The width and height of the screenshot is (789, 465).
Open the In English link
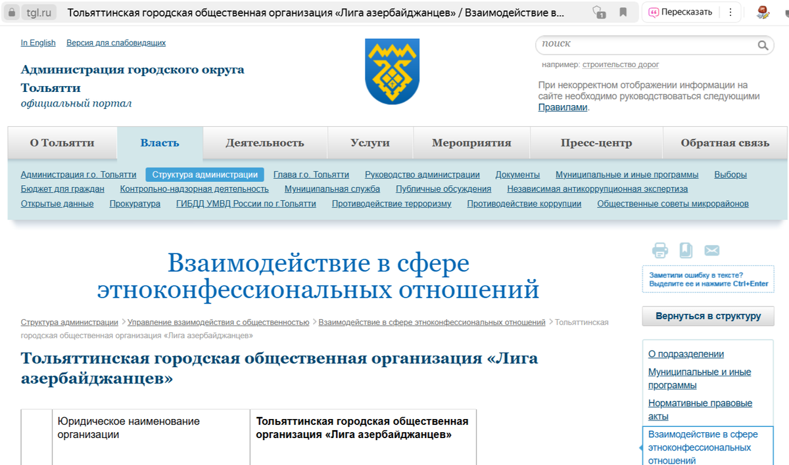[37, 43]
